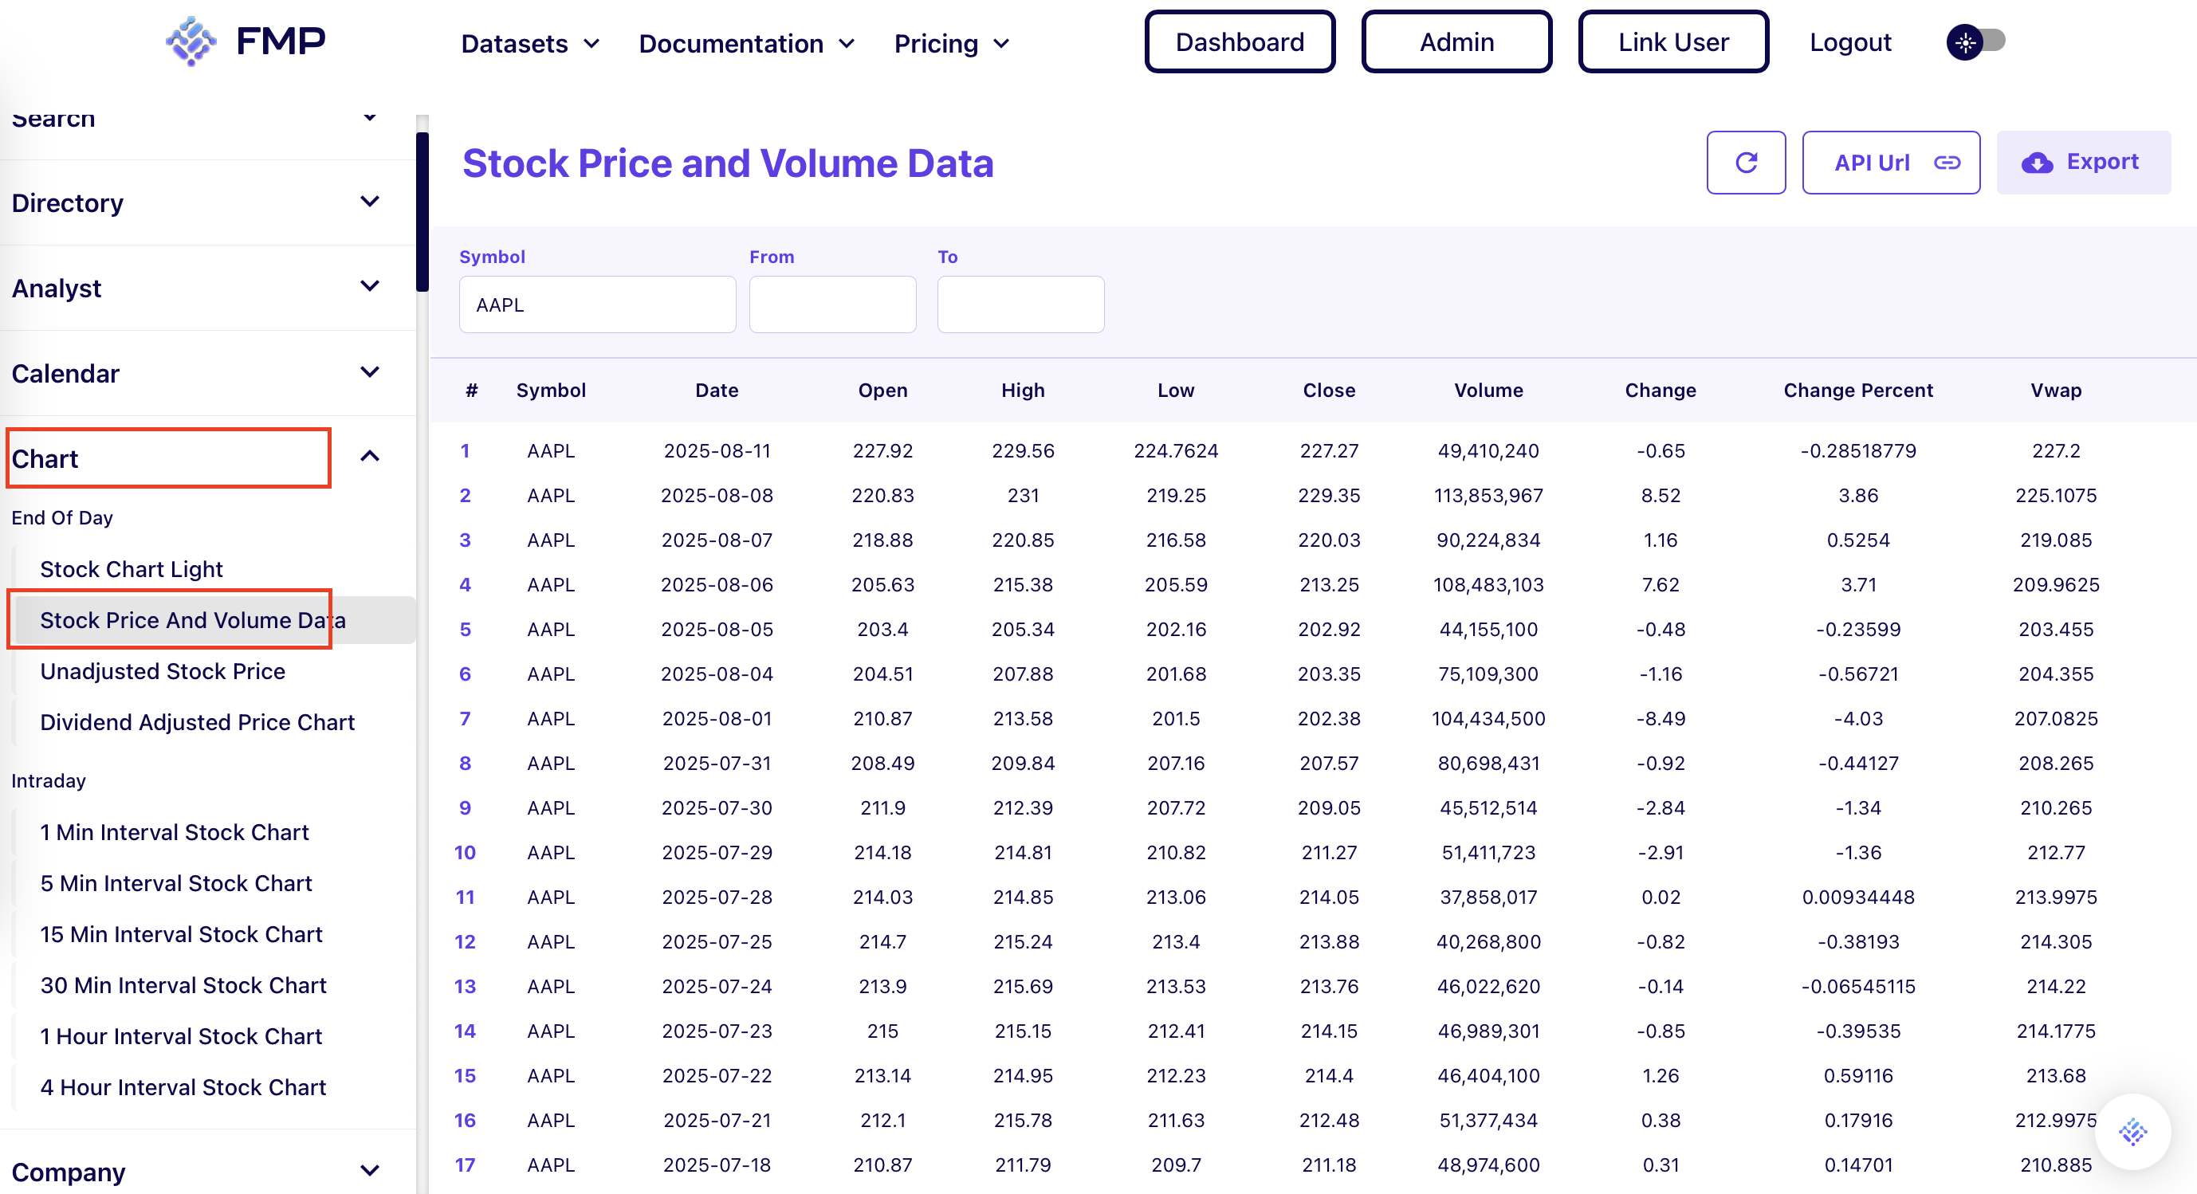Click the Low column header

click(1175, 390)
